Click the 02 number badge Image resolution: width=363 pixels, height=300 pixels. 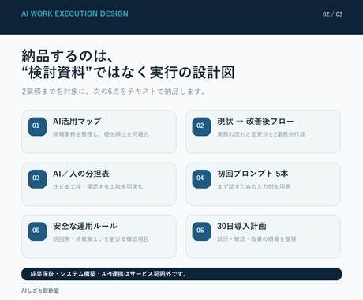[x=201, y=126]
